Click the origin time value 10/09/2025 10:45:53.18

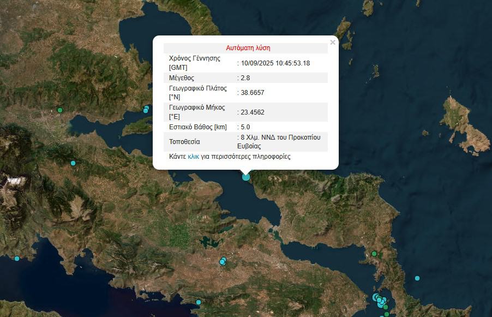275,63
